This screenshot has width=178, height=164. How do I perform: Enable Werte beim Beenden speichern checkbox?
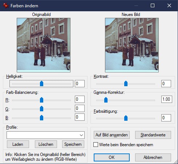click(96, 144)
